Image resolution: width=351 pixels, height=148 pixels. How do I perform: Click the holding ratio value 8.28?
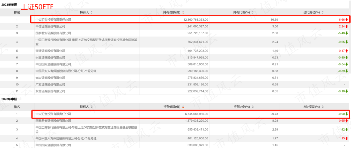275,121
